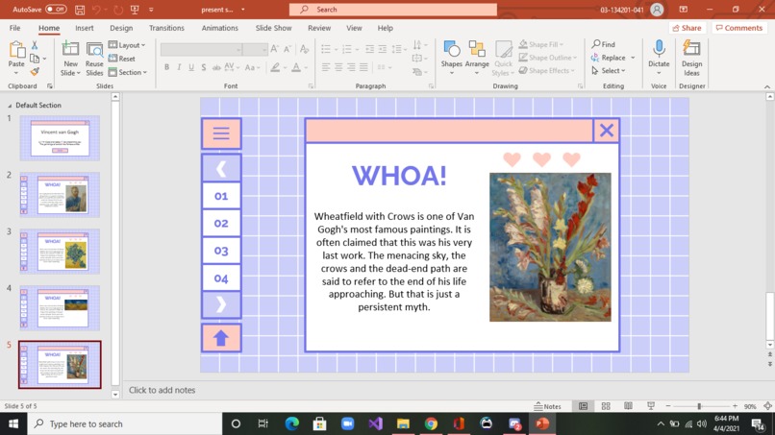Open the Shapes gallery
The height and width of the screenshot is (435, 775).
click(x=452, y=59)
